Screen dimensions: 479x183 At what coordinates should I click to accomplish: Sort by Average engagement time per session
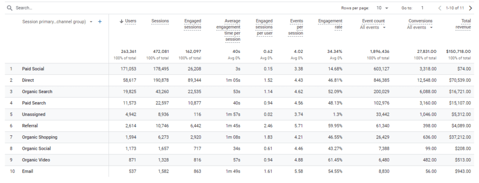click(228, 30)
